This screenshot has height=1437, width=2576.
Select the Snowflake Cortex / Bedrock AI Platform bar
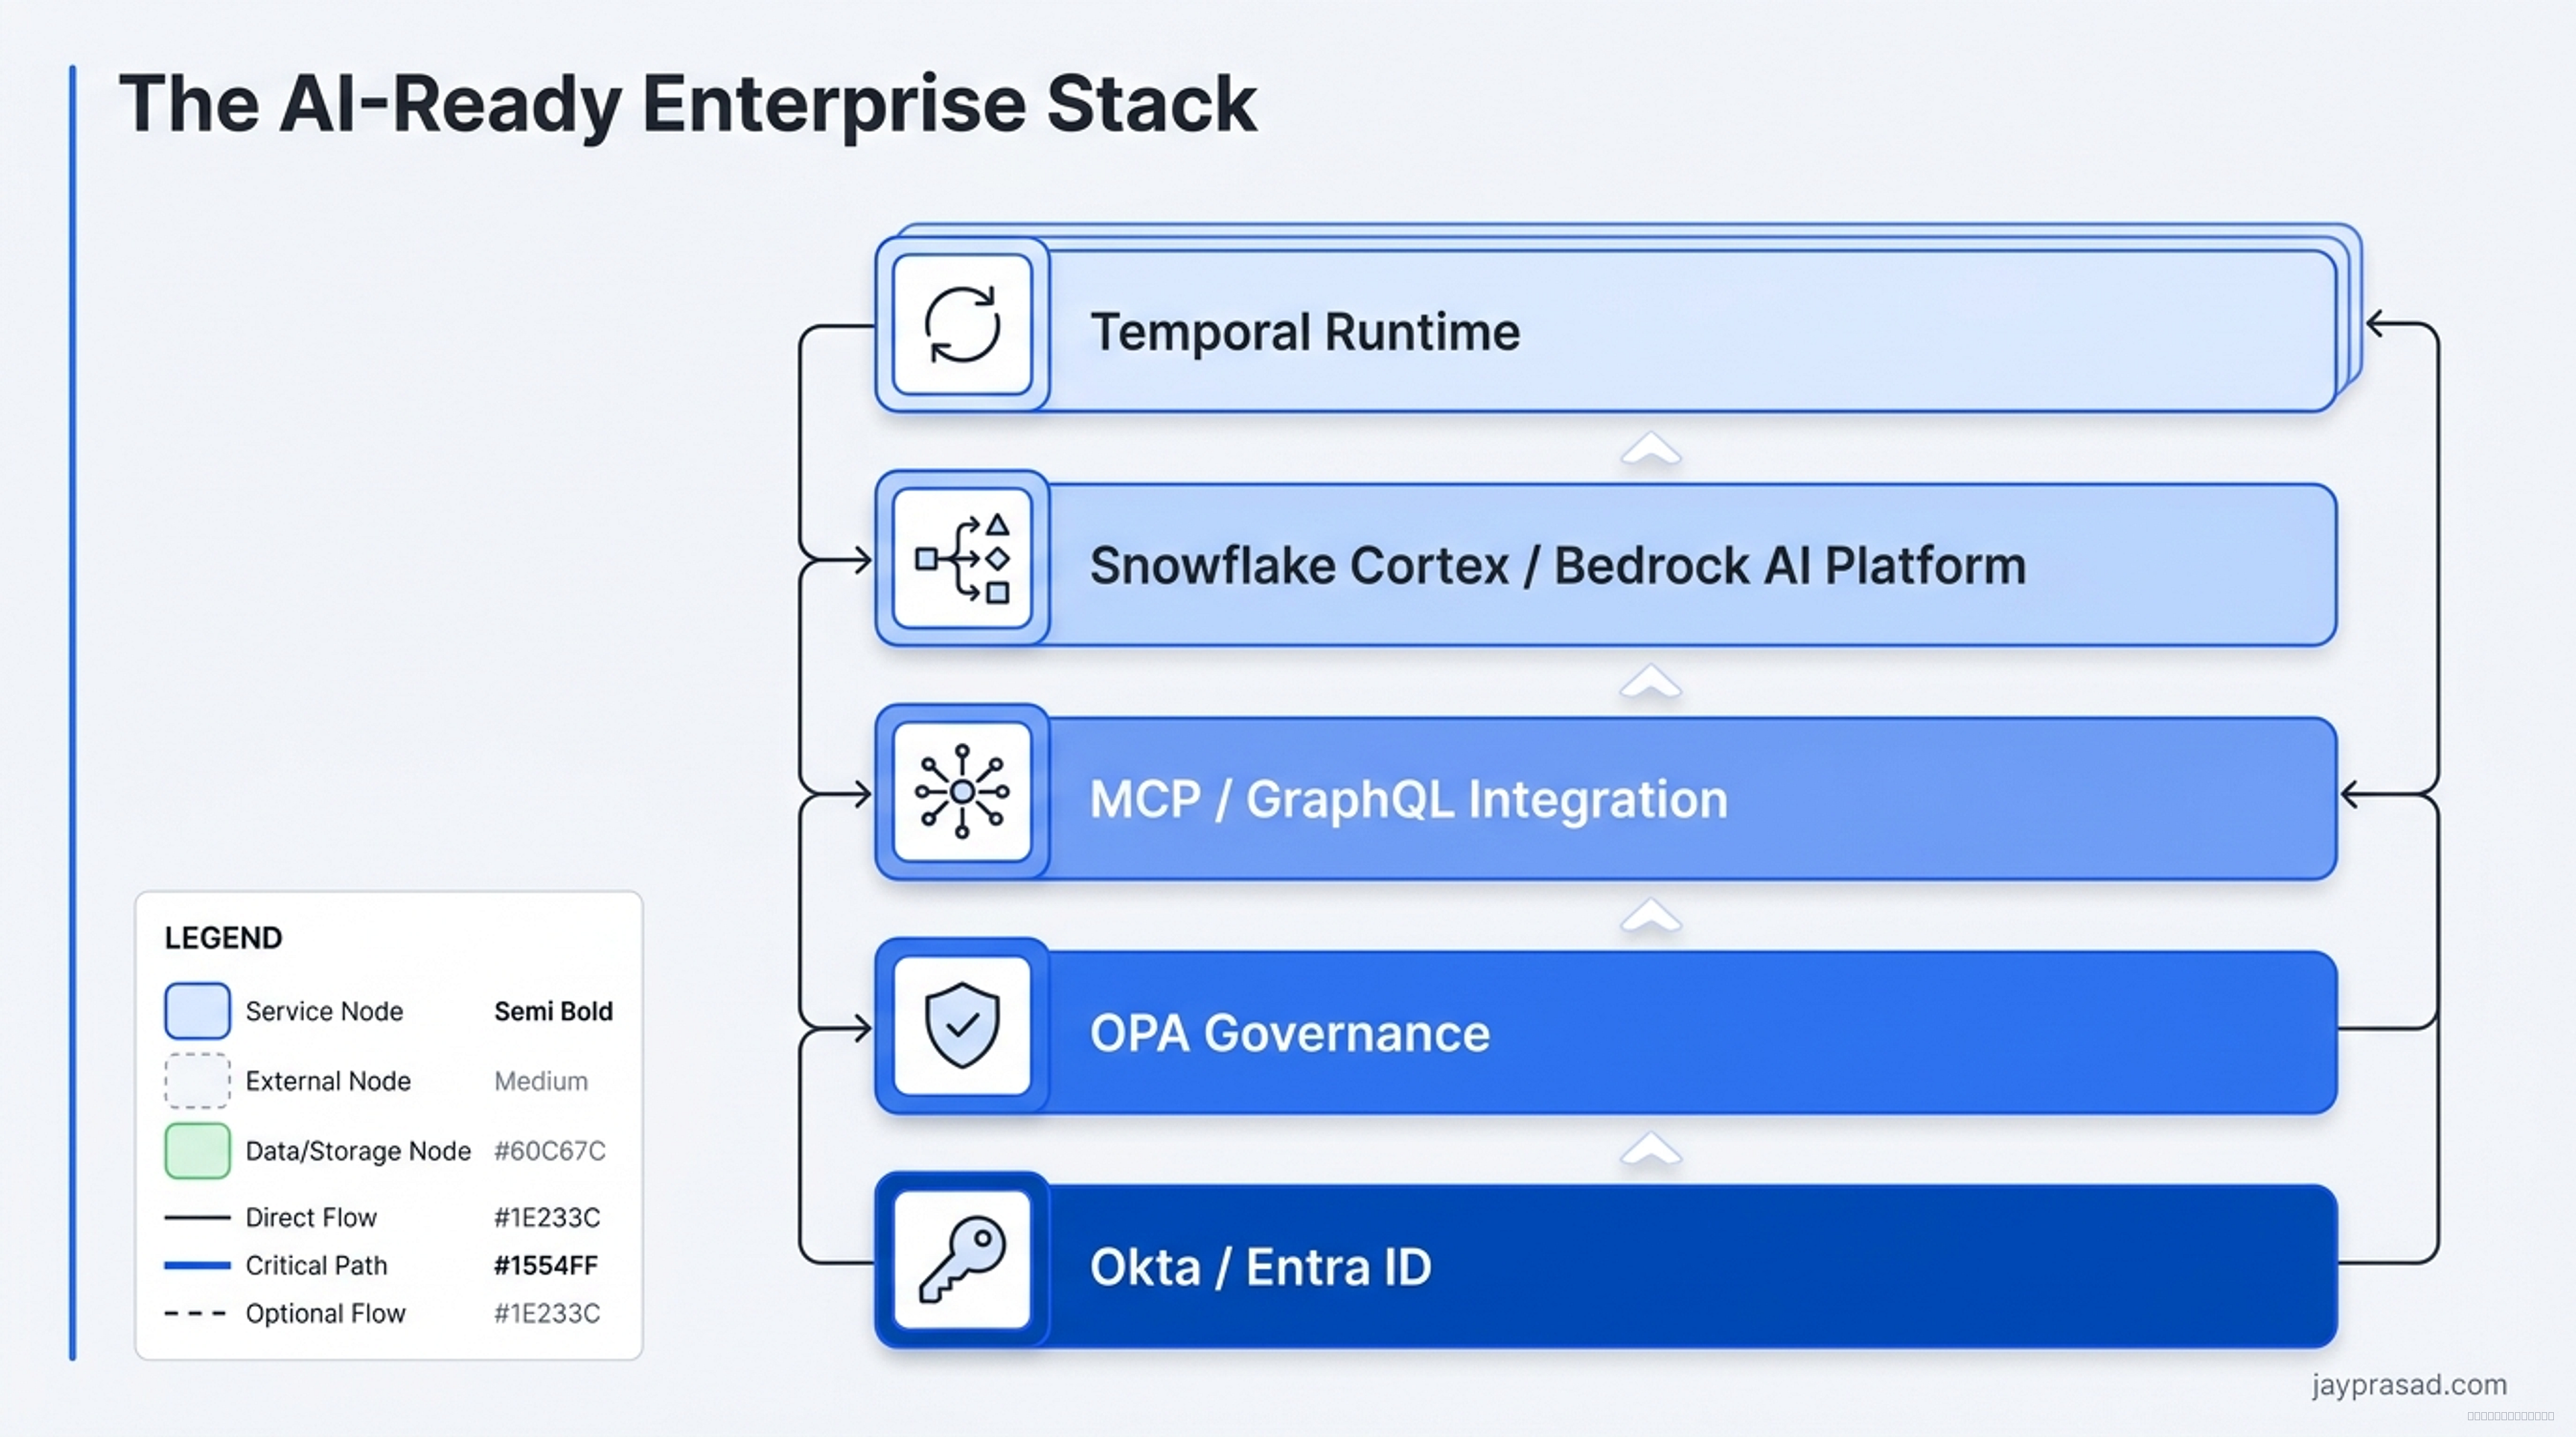tap(1606, 559)
